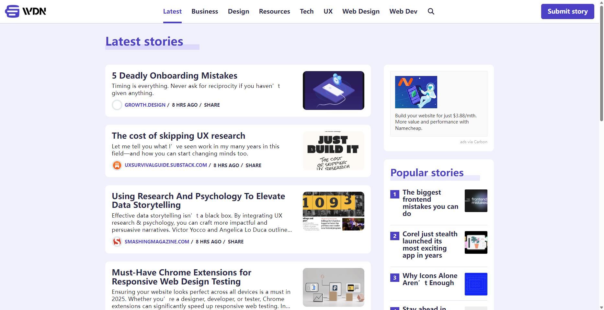Open Why Icons Alone Aren't Enough story
The height and width of the screenshot is (310, 604).
(430, 279)
